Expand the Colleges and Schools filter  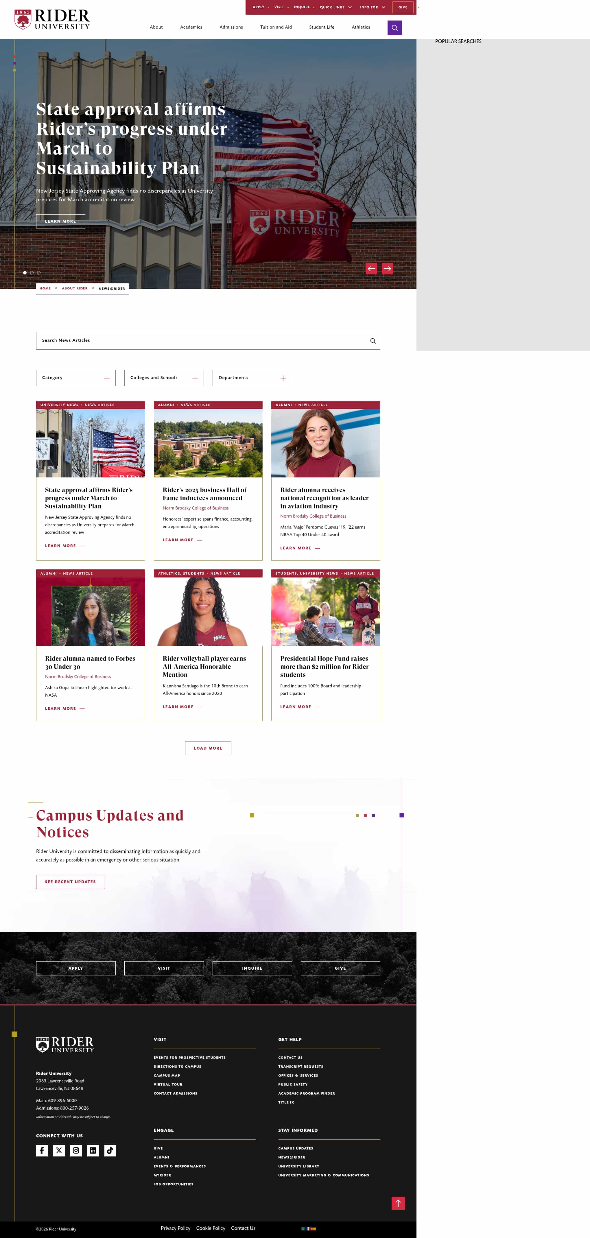click(x=164, y=378)
